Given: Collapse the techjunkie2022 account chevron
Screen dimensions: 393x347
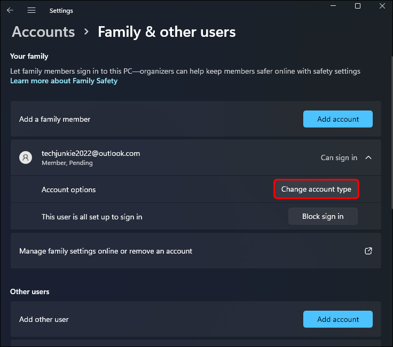Looking at the screenshot, I should pyautogui.click(x=368, y=157).
